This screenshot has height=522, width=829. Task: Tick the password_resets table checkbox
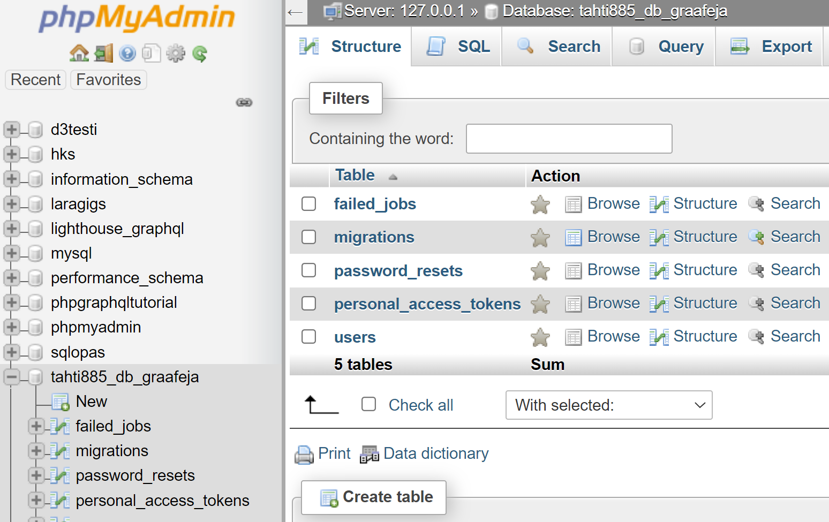[x=309, y=270]
